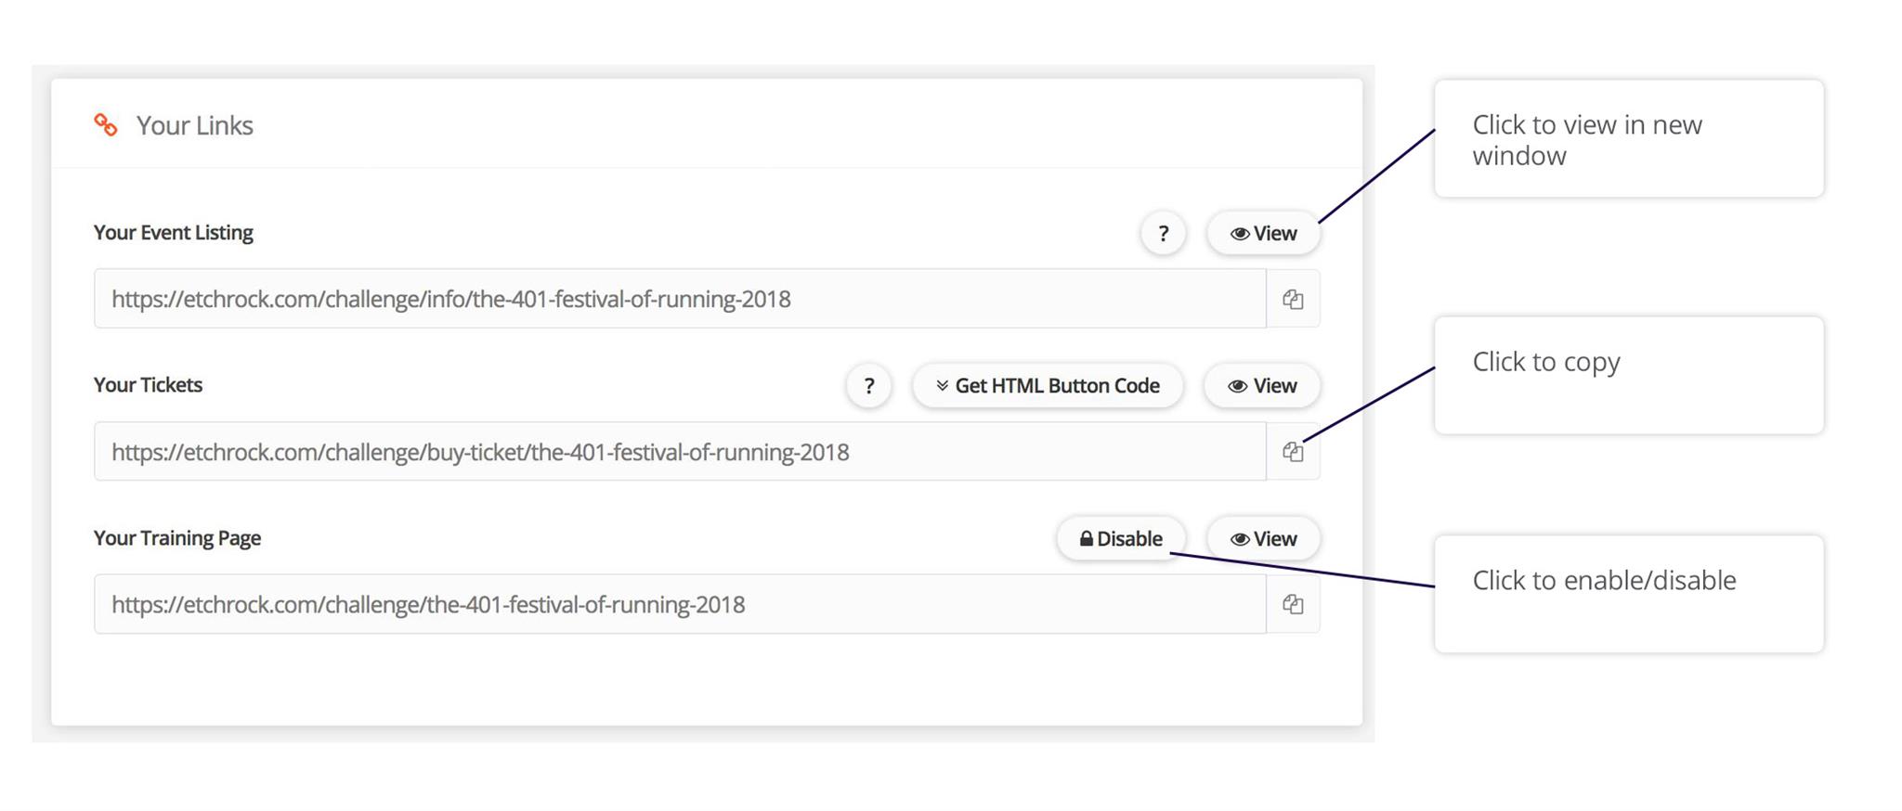
Task: Disable the Training Page
Action: coord(1121,539)
